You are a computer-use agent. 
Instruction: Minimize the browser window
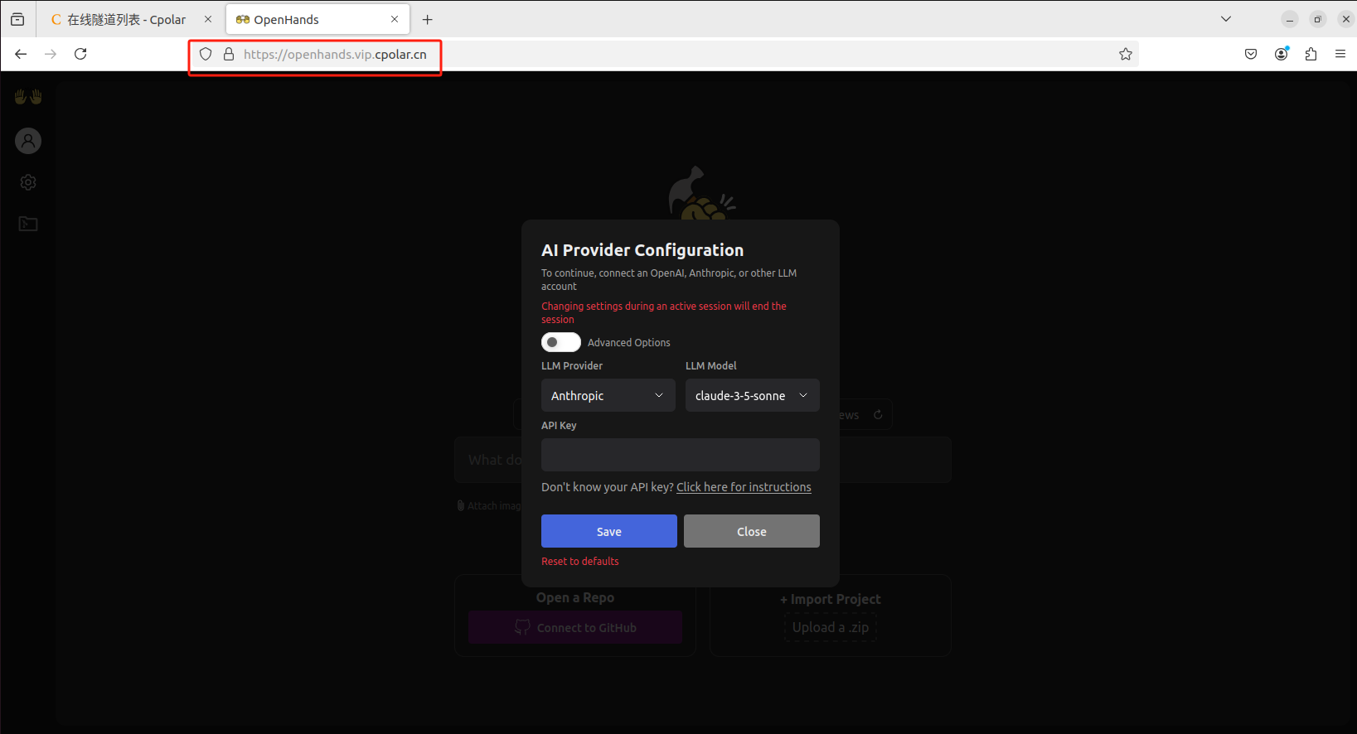[1290, 19]
